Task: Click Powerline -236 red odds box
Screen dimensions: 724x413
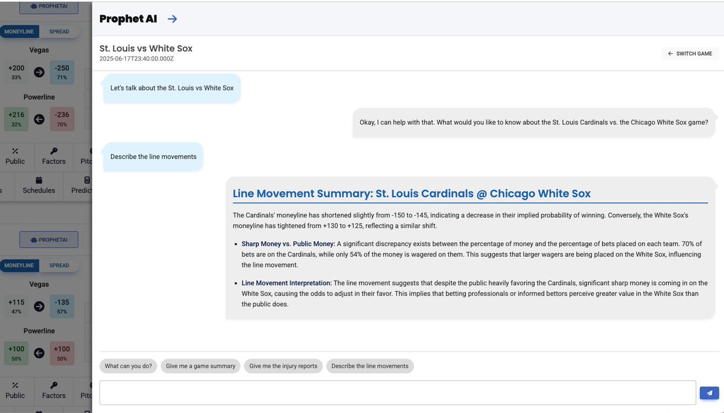Action: [x=62, y=119]
